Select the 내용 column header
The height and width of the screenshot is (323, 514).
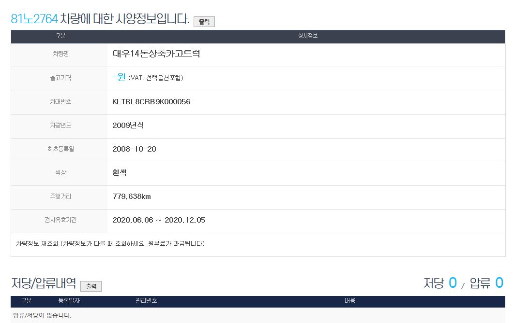[349, 301]
